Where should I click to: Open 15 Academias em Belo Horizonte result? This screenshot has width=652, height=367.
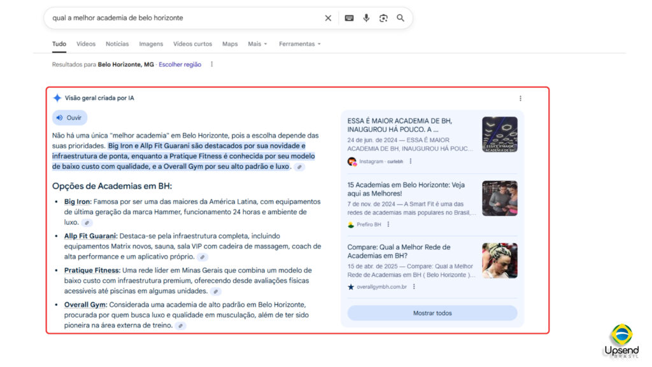click(x=406, y=189)
